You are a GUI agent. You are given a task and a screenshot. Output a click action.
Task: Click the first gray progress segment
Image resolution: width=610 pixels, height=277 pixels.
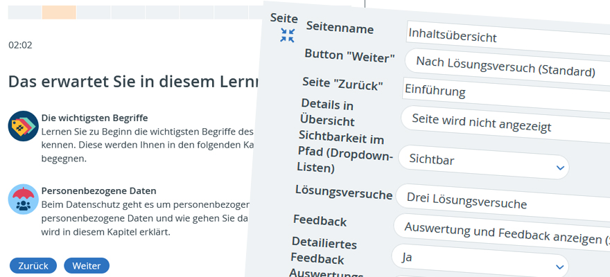(24, 12)
